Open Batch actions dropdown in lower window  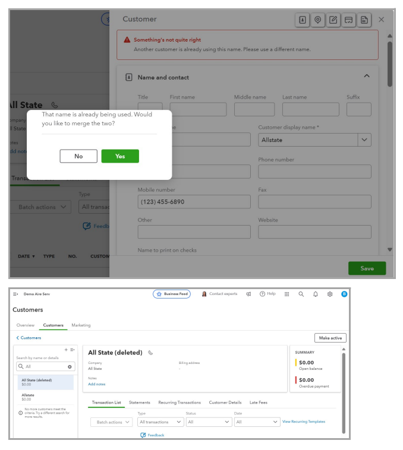tap(111, 422)
